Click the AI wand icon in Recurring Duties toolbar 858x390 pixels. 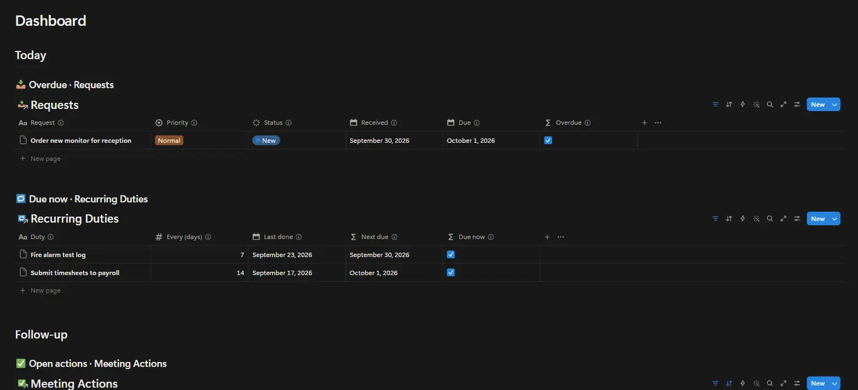756,219
